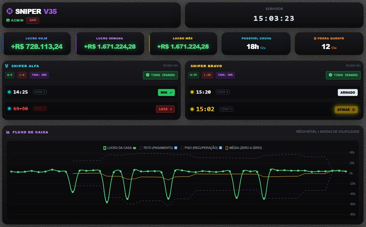Click the cyan dot beside 14:25 entry

tap(9, 92)
